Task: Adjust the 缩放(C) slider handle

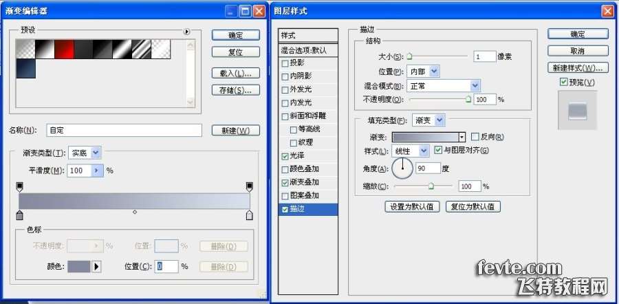Action: (431, 186)
